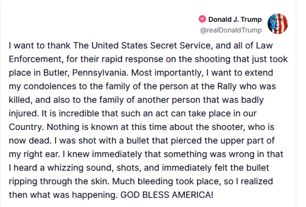Open the Donald J. Trump display name

pyautogui.click(x=235, y=19)
